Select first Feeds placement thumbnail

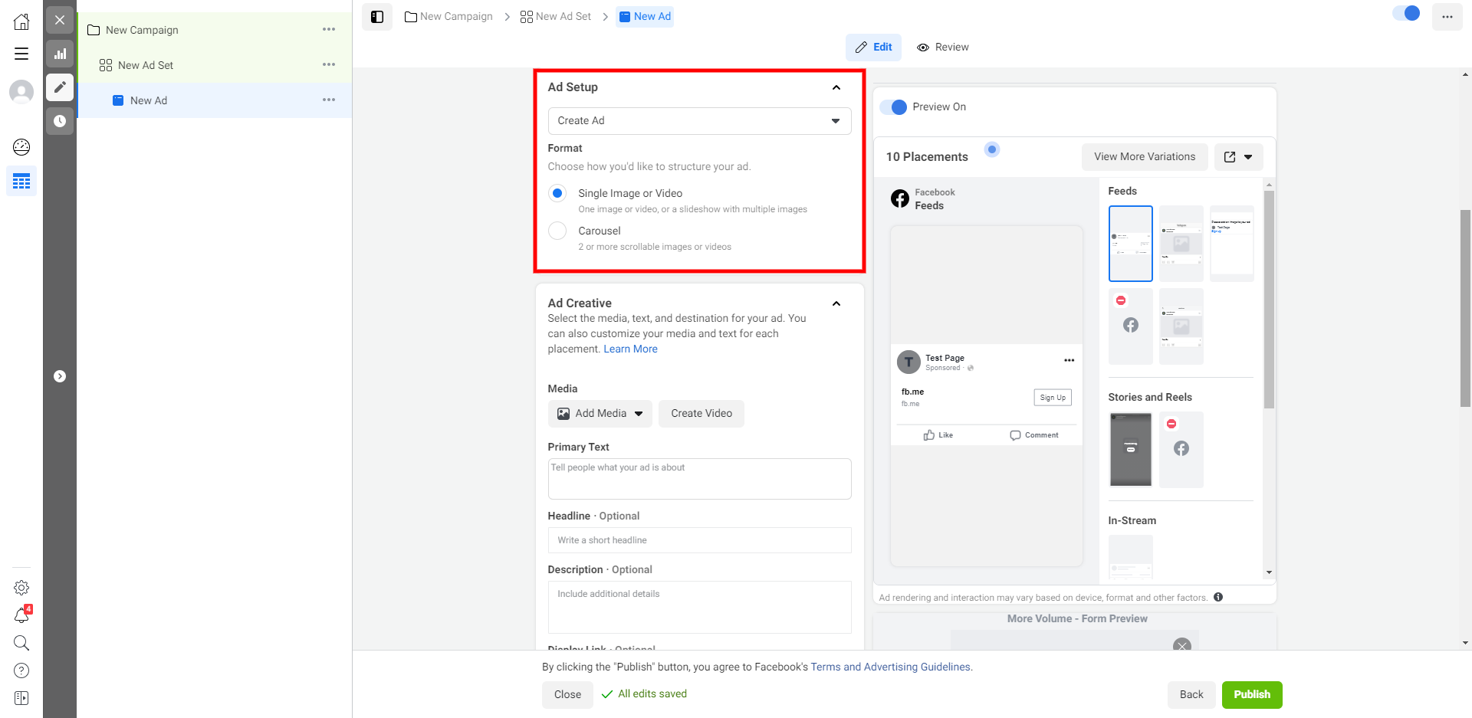[x=1130, y=244]
